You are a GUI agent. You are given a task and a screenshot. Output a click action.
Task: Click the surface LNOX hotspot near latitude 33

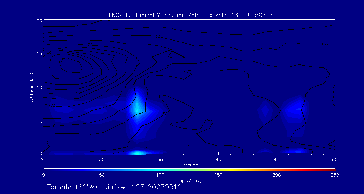(138, 153)
